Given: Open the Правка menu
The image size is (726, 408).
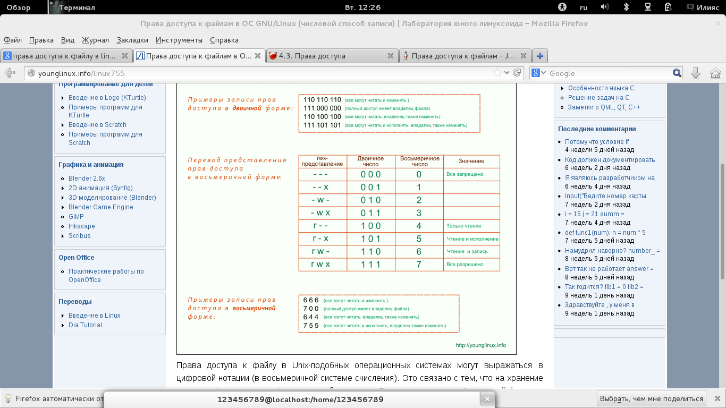Looking at the screenshot, I should point(41,40).
